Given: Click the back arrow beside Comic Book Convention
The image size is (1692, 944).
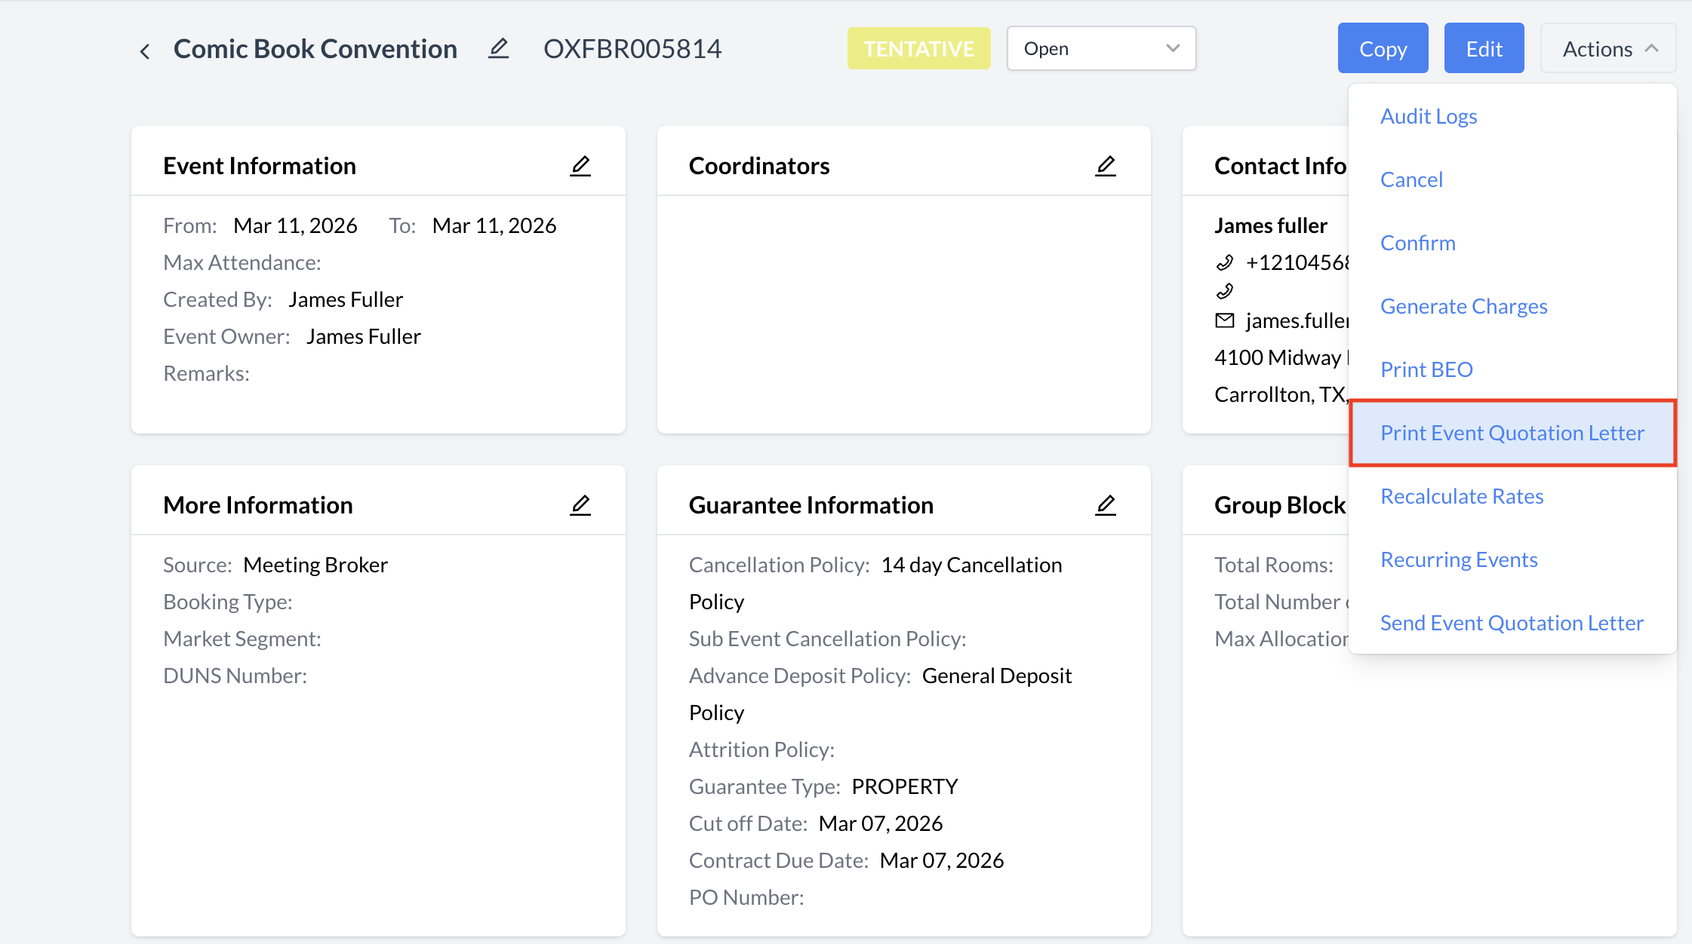Looking at the screenshot, I should coord(144,51).
